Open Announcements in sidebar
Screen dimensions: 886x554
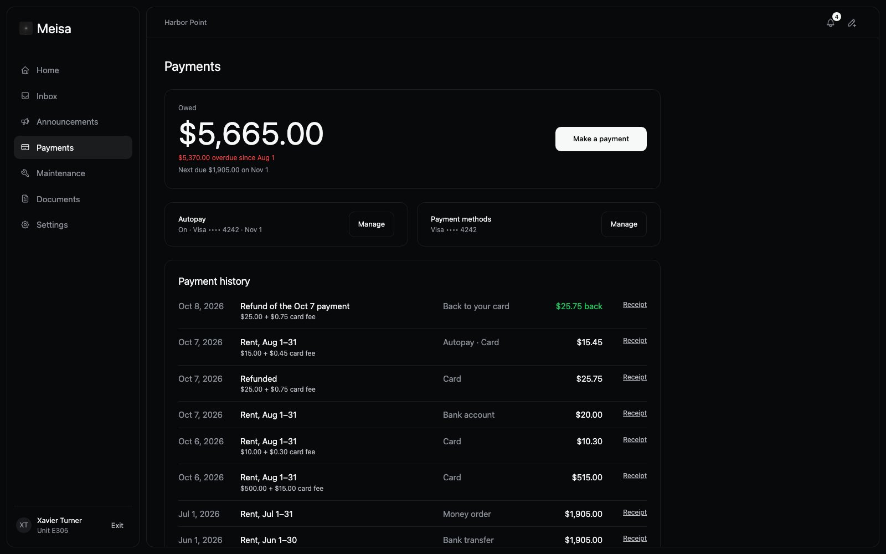coord(73,122)
